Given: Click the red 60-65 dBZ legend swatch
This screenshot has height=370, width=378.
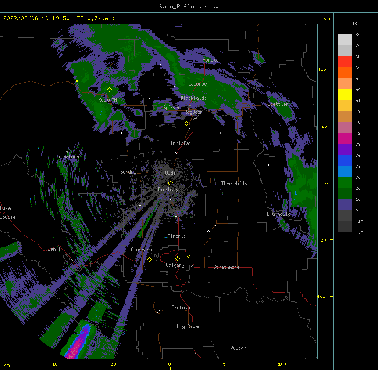Looking at the screenshot, I should tap(345, 62).
